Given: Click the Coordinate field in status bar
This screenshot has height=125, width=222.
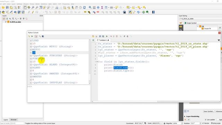Looking at the screenshot, I should pos(139,123).
